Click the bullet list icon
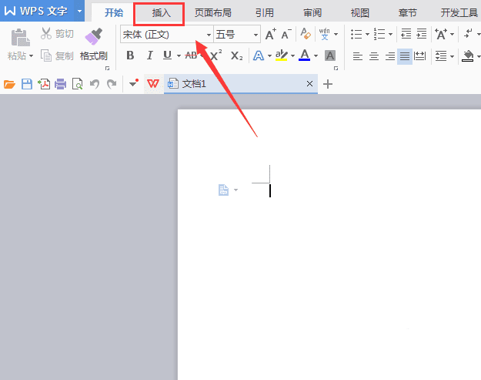The width and height of the screenshot is (481, 380). (356, 34)
